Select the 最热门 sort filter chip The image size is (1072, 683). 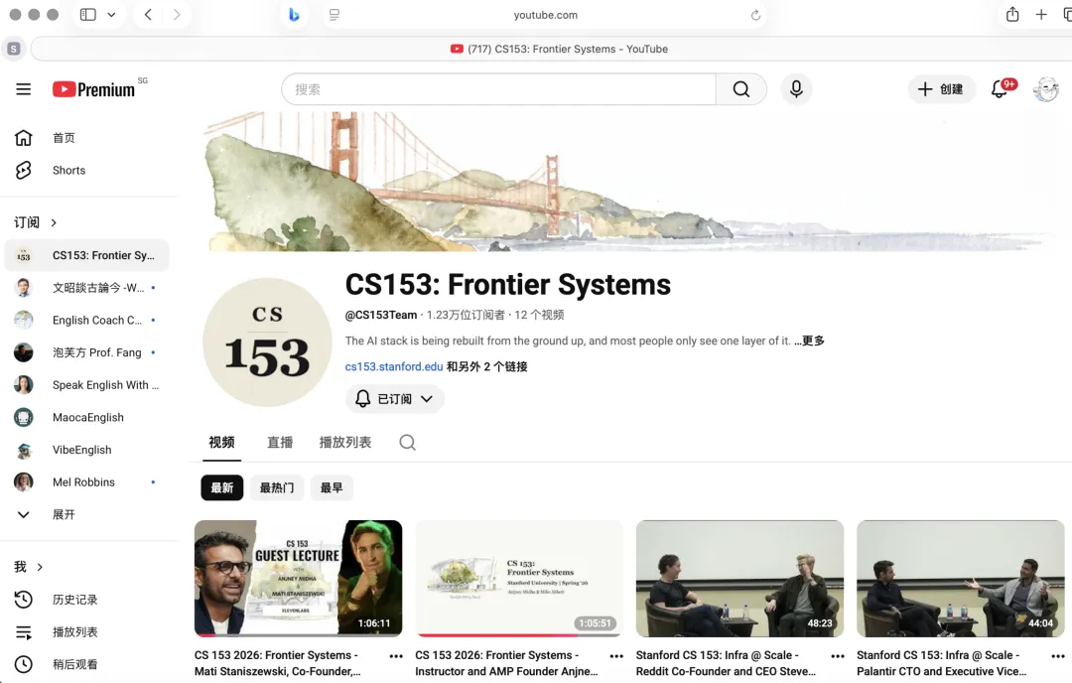tap(277, 487)
